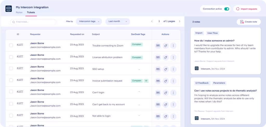266x127 pixels.
Task: Open three-dot menu in Not able to login row
Action: (x=173, y=116)
